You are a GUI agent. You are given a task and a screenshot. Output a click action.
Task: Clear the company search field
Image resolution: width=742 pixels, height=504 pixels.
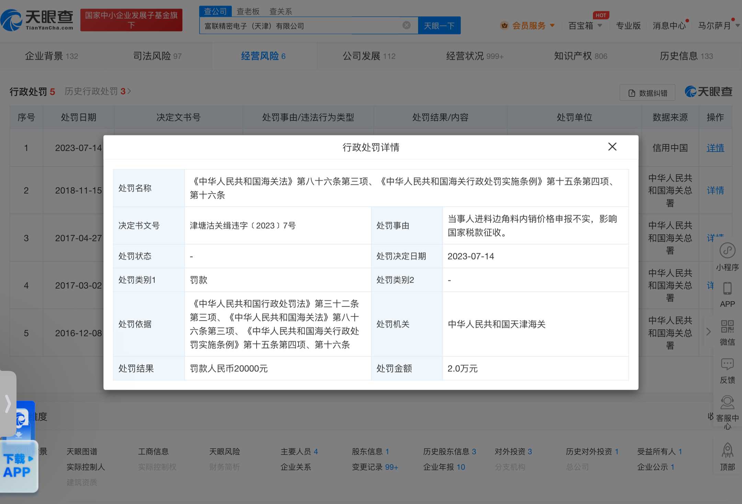point(406,25)
